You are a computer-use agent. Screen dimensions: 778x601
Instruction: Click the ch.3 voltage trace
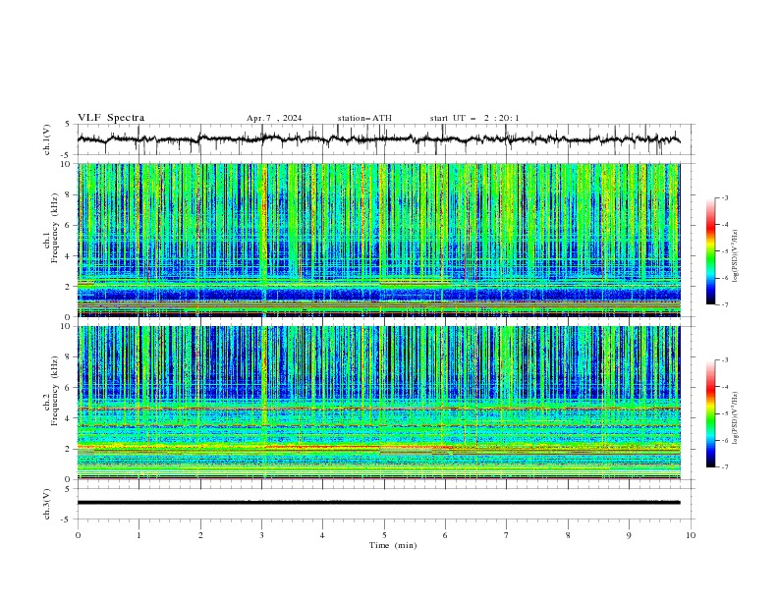[x=378, y=503]
